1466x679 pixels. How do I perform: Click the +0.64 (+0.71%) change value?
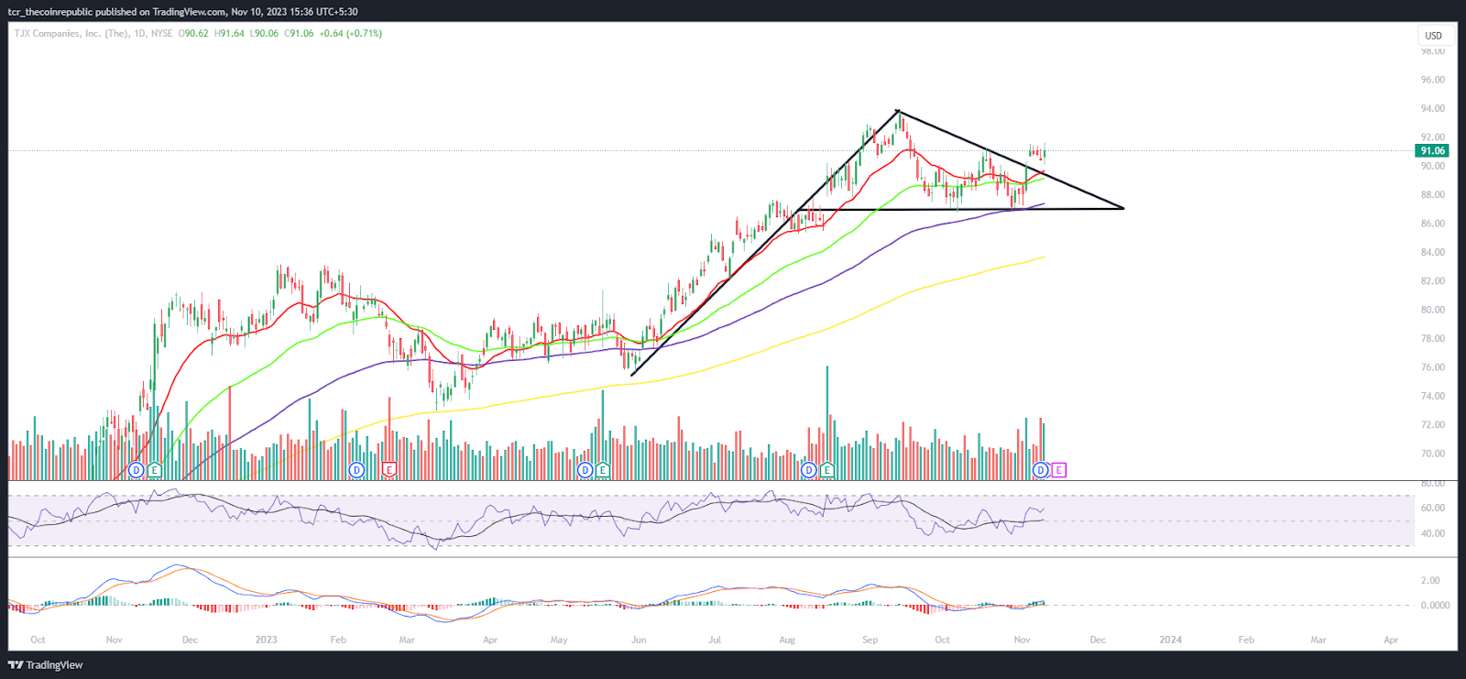coord(351,33)
